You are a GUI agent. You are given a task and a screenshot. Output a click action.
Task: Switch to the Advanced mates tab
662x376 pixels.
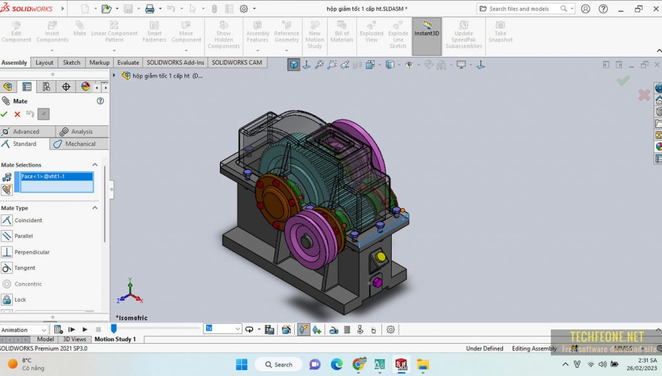(x=27, y=132)
